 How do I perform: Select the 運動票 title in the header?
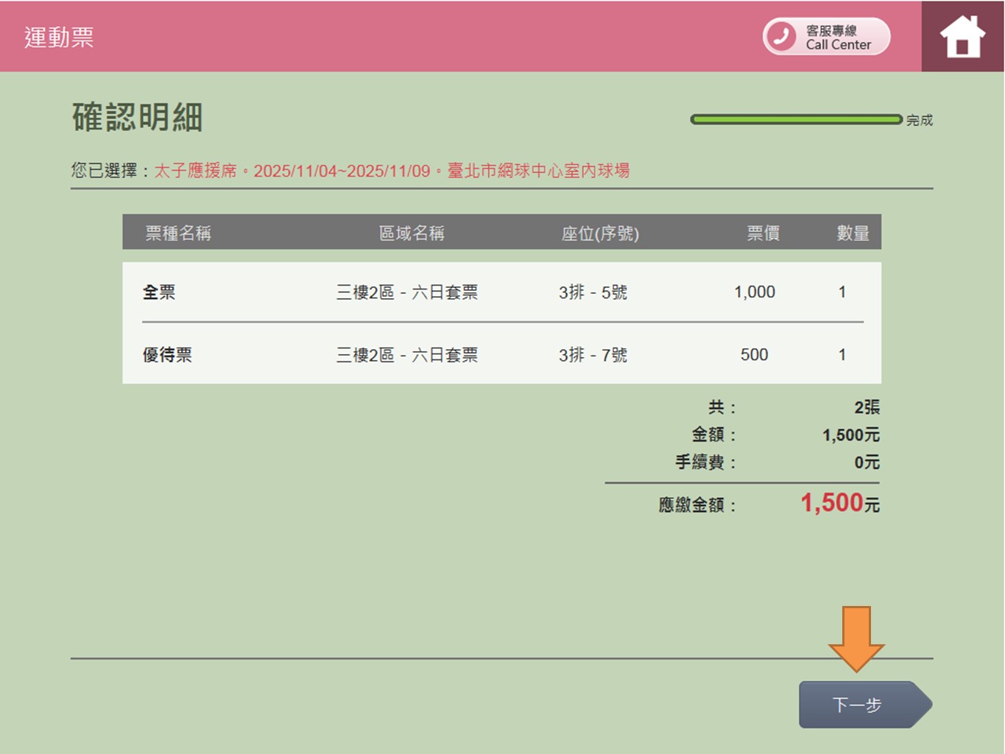(x=59, y=37)
